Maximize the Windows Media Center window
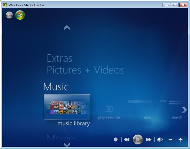This screenshot has width=190, height=149. click(175, 5)
